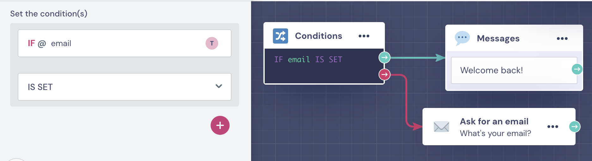Image resolution: width=592 pixels, height=161 pixels.
Task: Click the Ask for an email block title
Action: 494,122
